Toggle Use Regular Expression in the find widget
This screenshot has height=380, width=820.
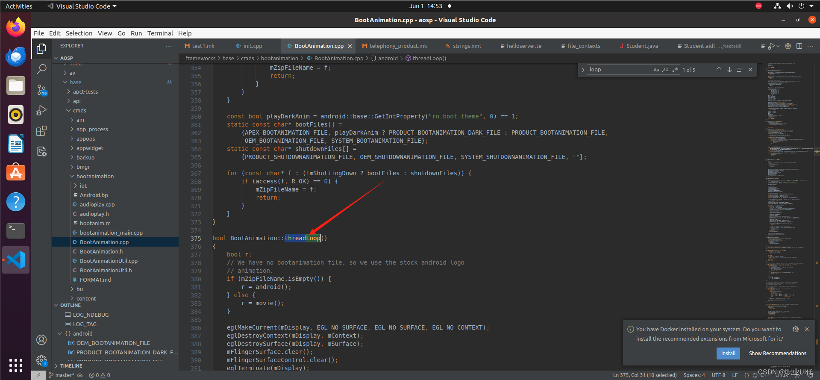(x=675, y=70)
